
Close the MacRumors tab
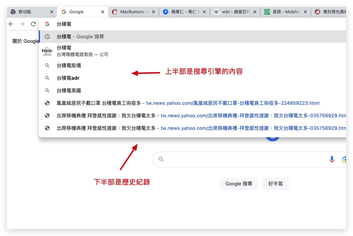pyautogui.click(x=153, y=12)
